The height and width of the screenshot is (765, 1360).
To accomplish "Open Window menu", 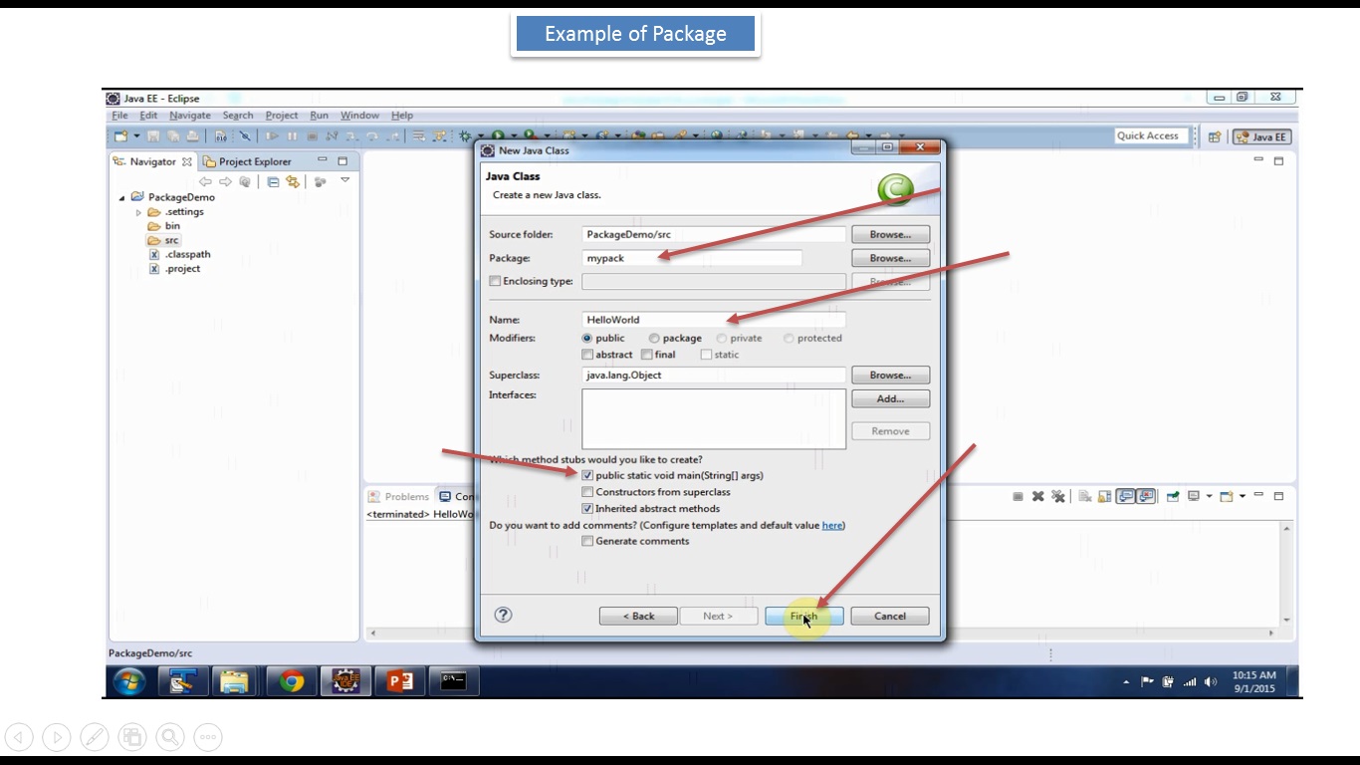I will point(359,116).
